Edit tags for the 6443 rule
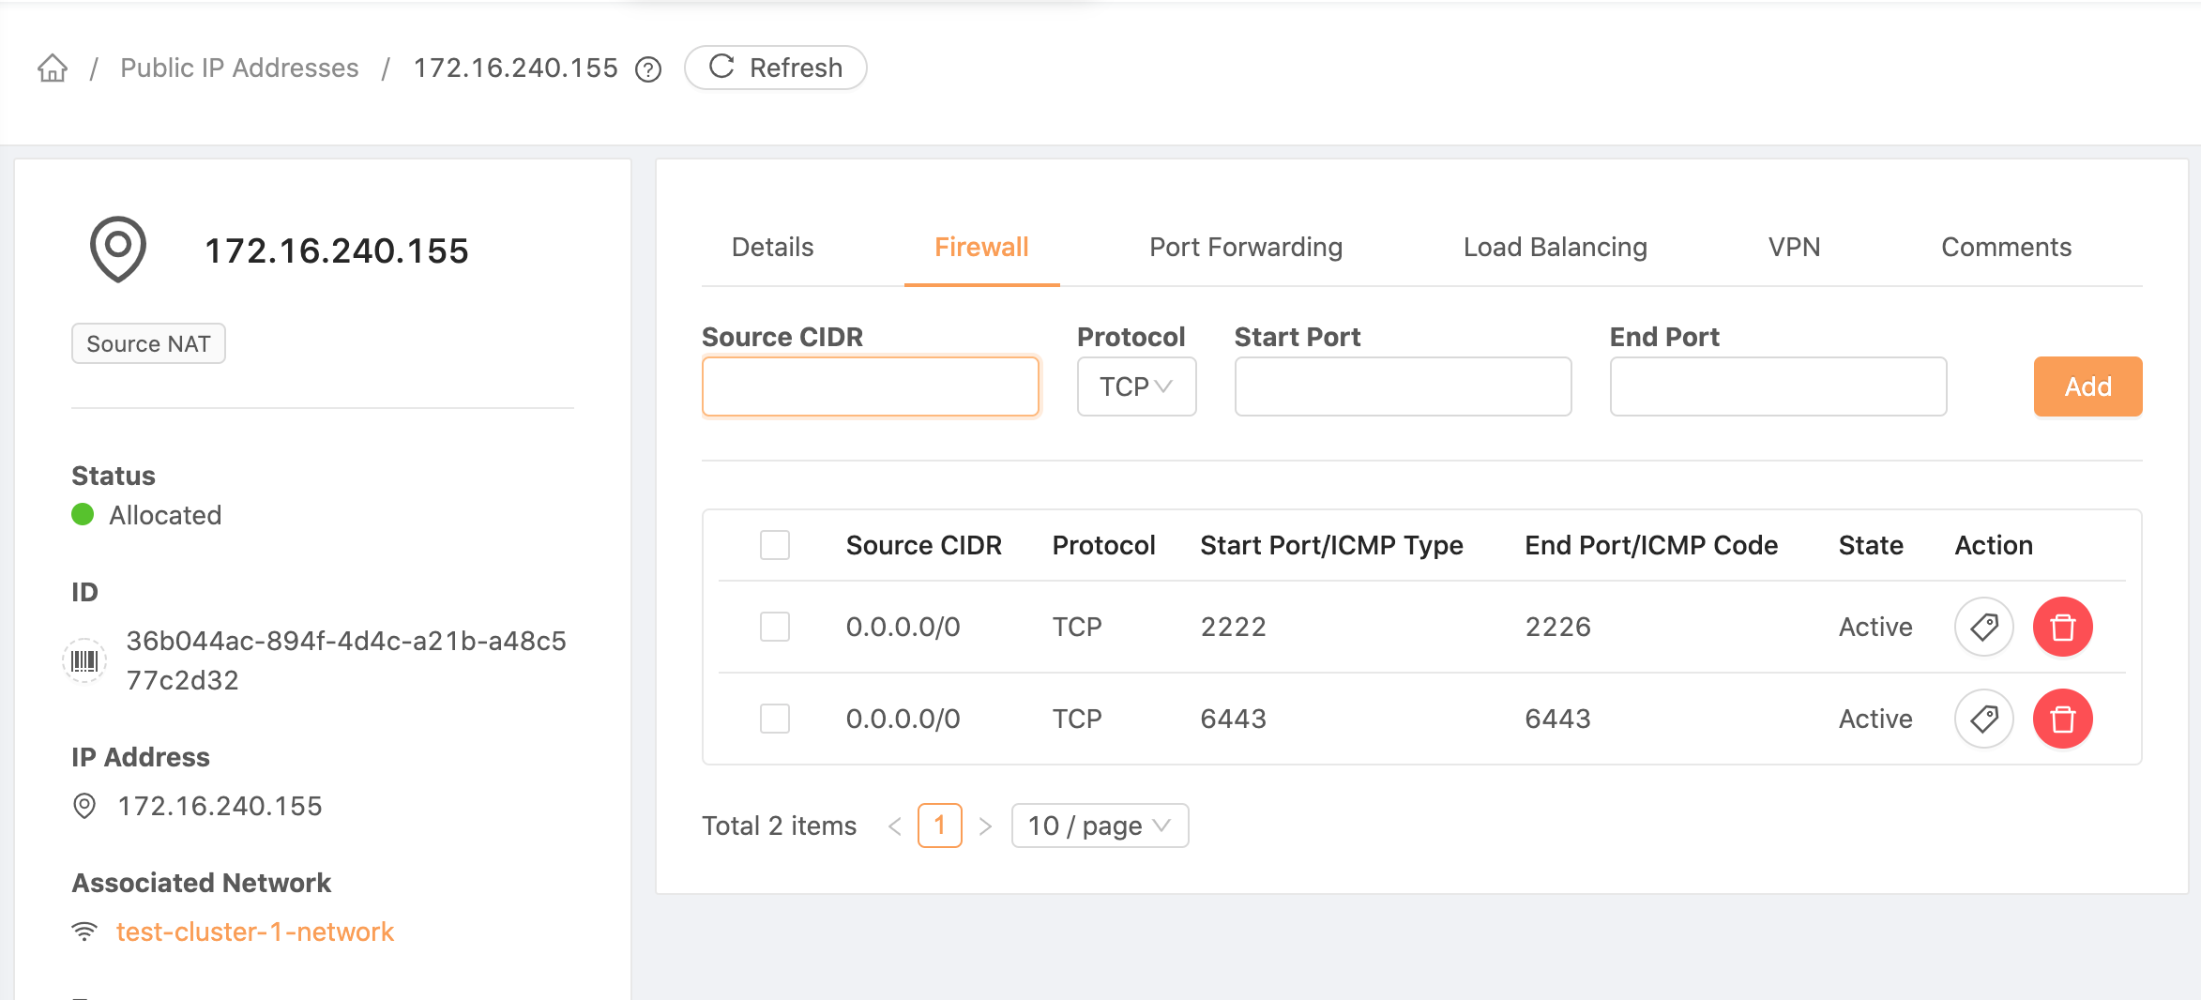The height and width of the screenshot is (1000, 2201). [x=1983, y=719]
